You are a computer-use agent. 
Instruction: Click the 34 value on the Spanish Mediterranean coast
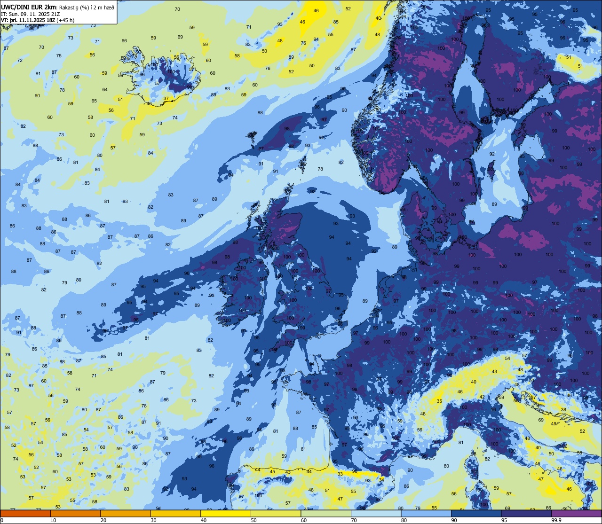pos(381,480)
